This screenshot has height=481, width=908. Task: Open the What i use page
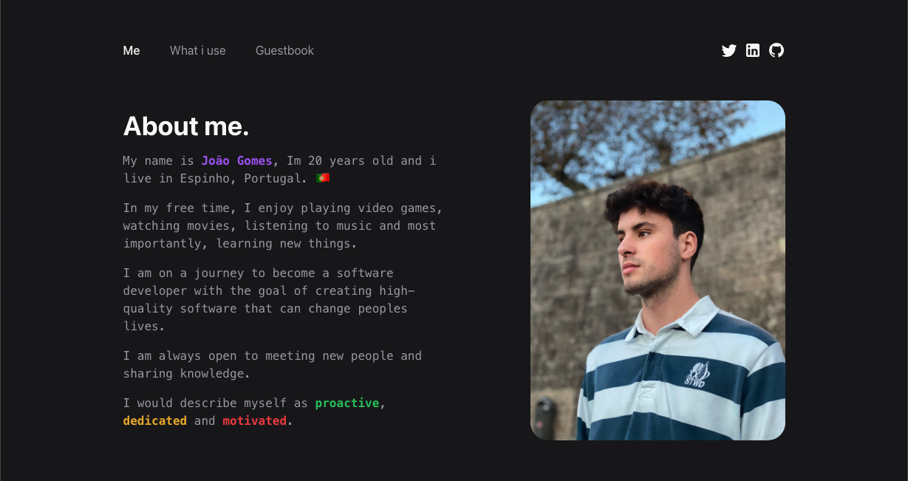[198, 50]
